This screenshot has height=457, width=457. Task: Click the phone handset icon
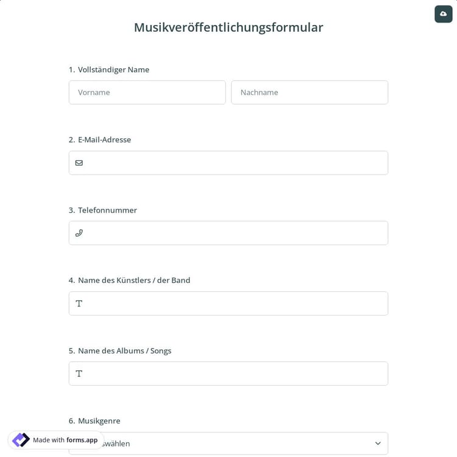coord(79,233)
